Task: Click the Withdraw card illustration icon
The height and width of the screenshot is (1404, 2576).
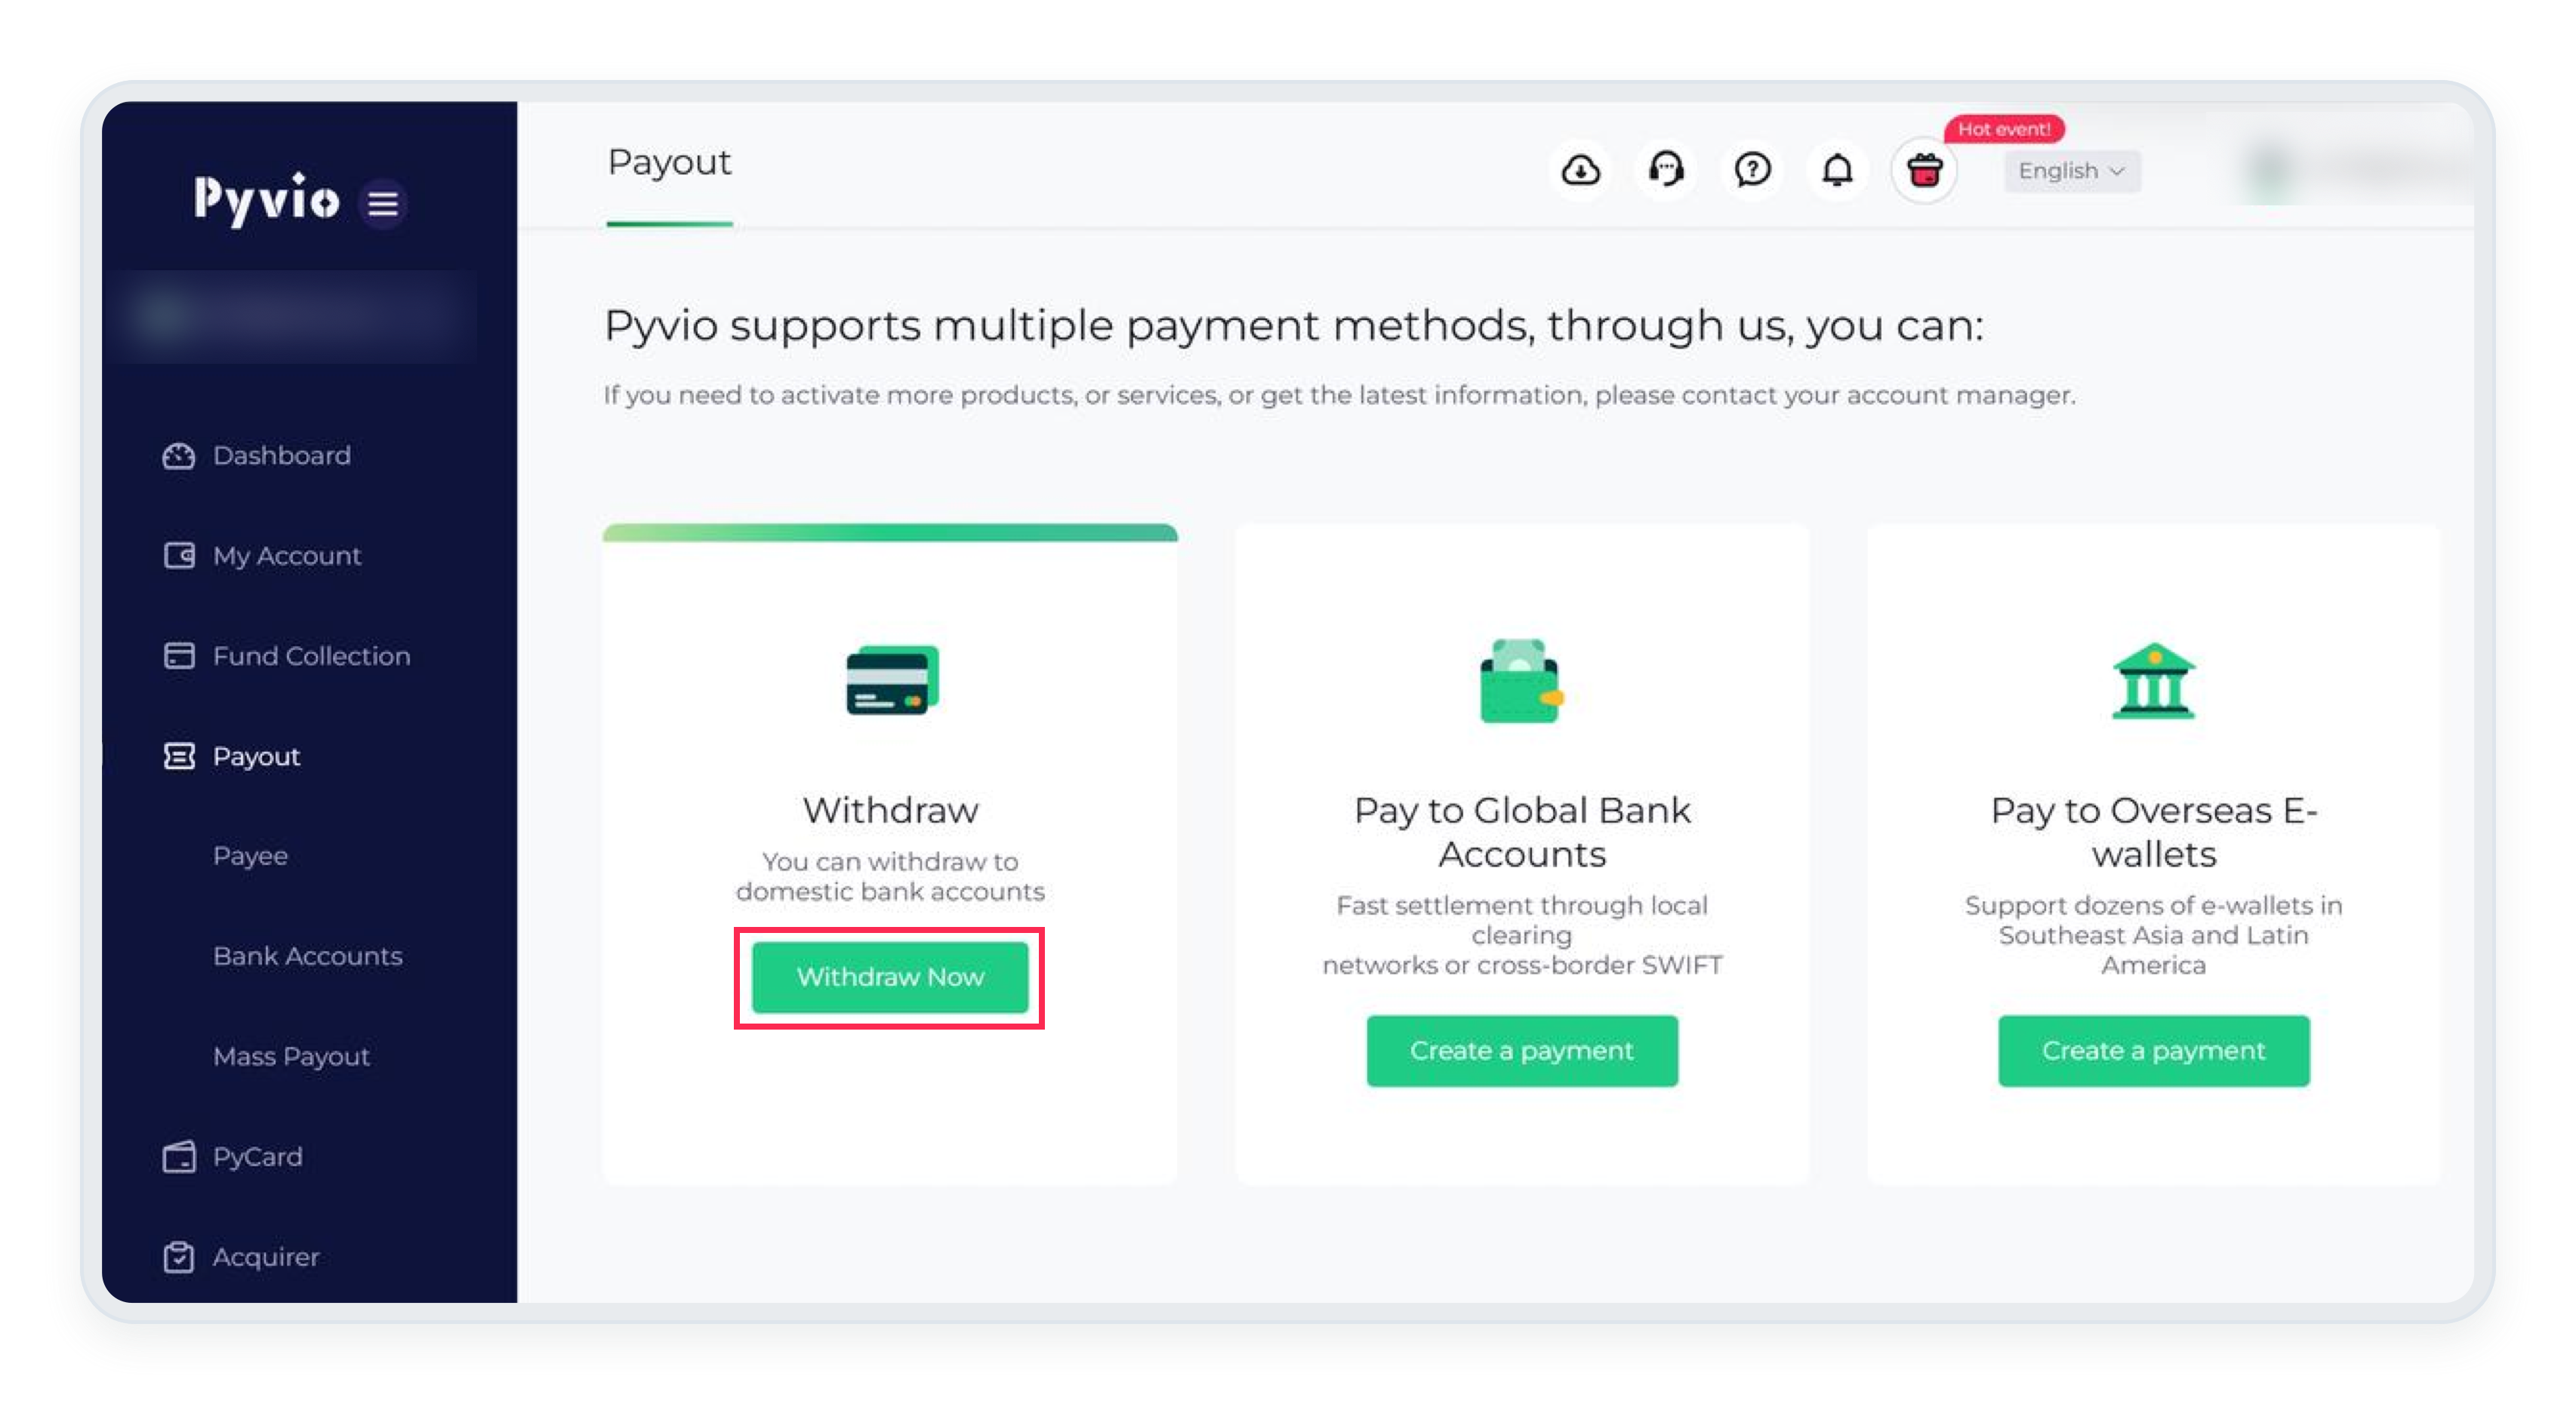Action: click(892, 680)
